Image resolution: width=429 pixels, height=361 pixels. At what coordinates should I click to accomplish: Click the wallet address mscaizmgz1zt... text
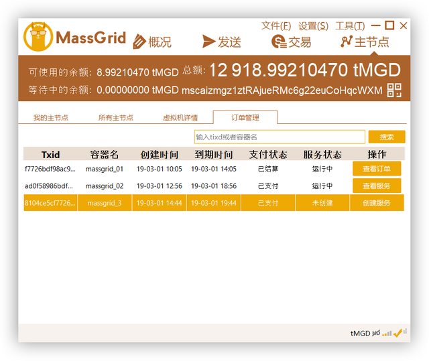[x=282, y=90]
